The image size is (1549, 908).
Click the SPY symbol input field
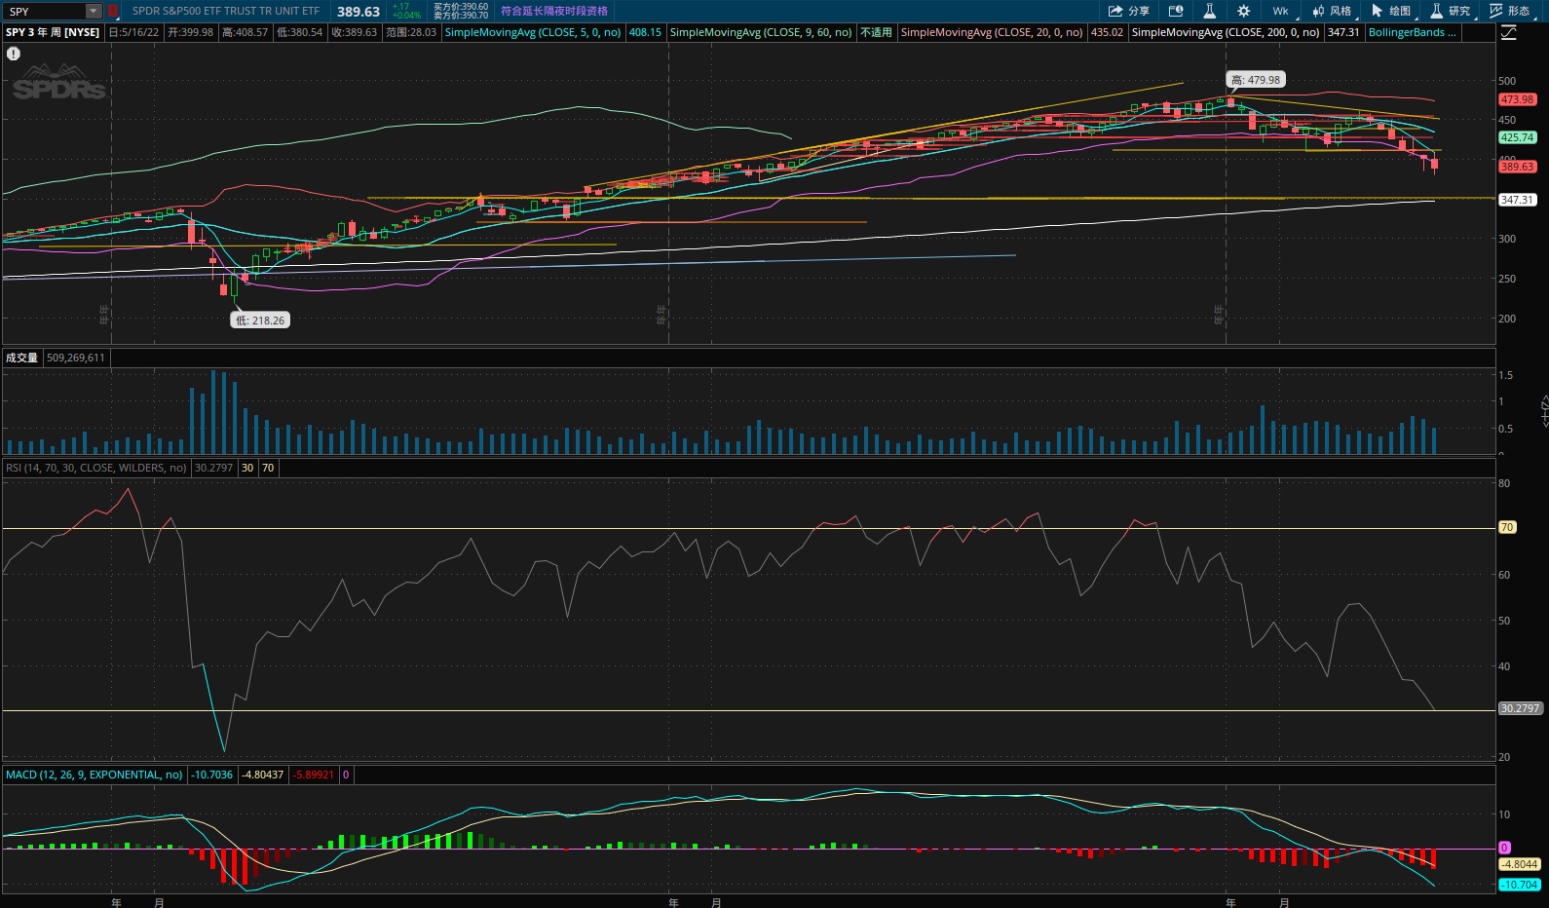[x=45, y=12]
